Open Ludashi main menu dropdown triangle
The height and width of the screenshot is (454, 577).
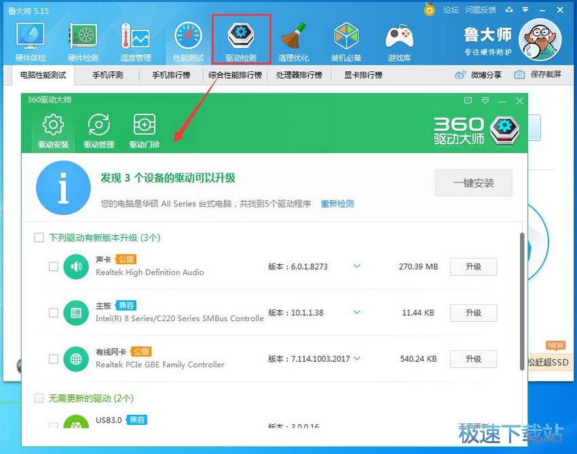click(525, 10)
